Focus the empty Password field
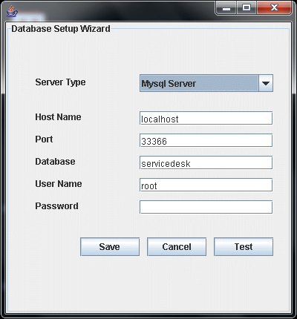The image size is (297, 319). tap(206, 207)
